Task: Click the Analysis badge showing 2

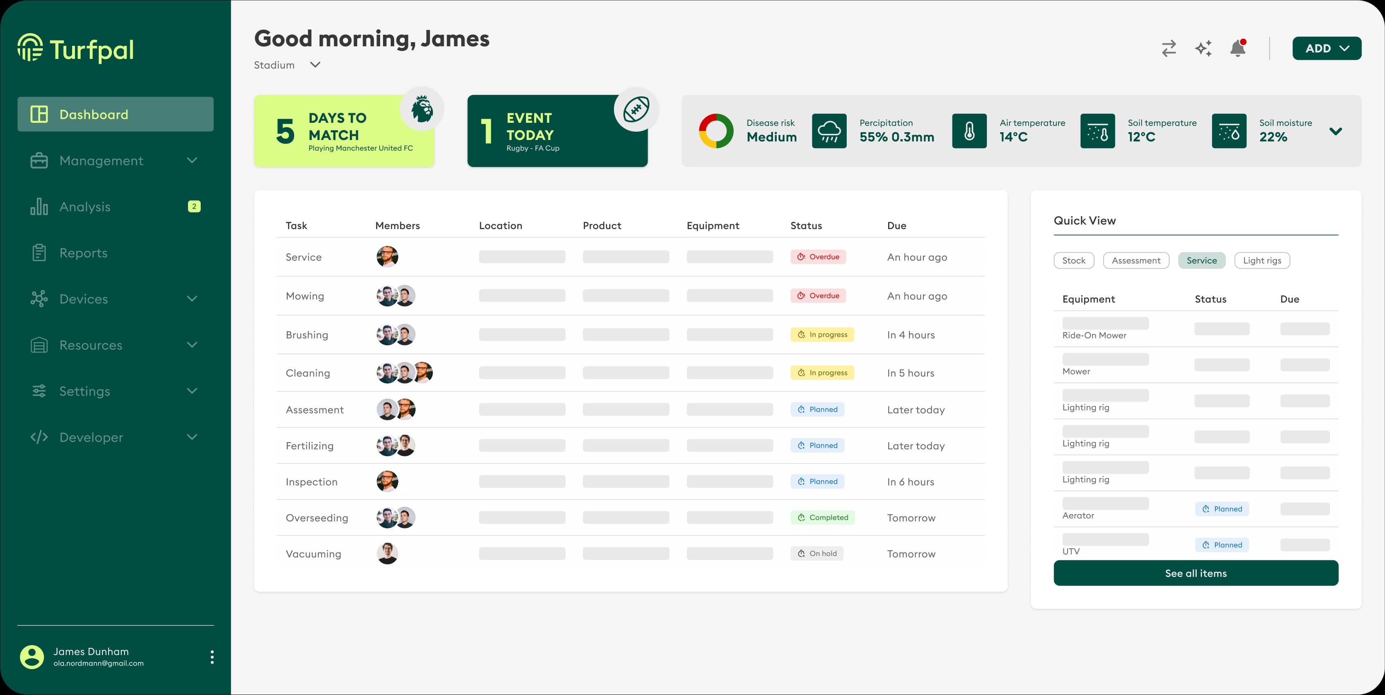Action: click(194, 206)
